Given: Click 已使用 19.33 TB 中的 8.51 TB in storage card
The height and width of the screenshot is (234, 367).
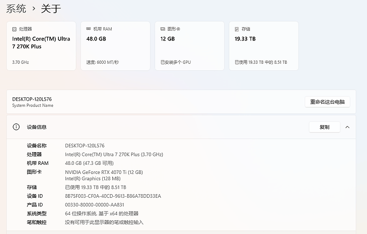Looking at the screenshot, I should (261, 62).
